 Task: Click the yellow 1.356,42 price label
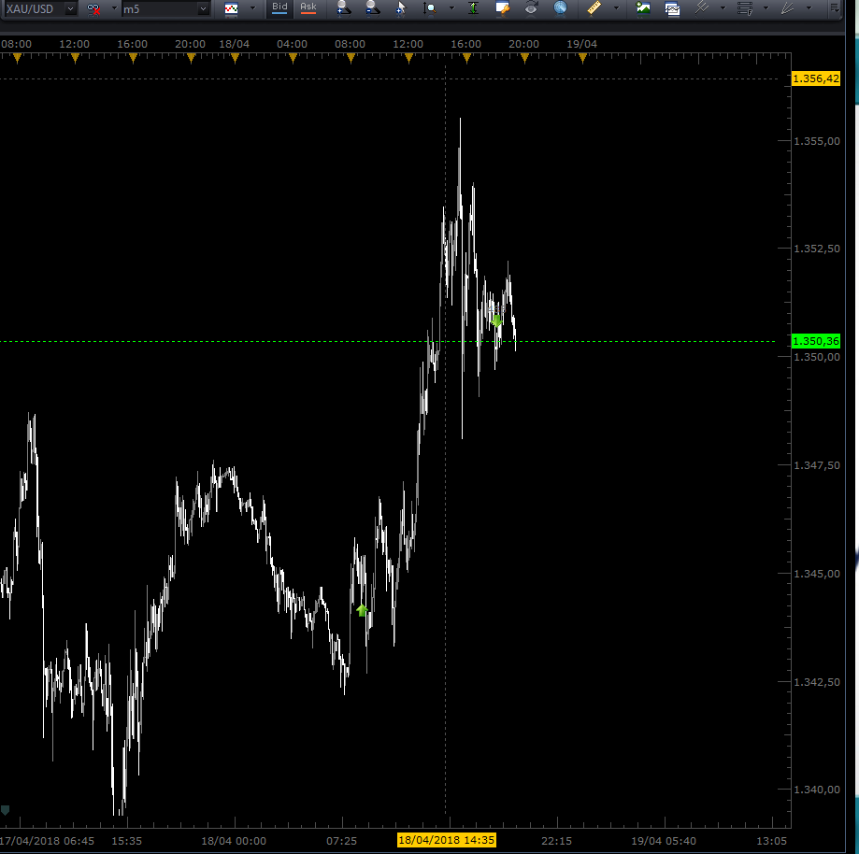click(x=815, y=79)
